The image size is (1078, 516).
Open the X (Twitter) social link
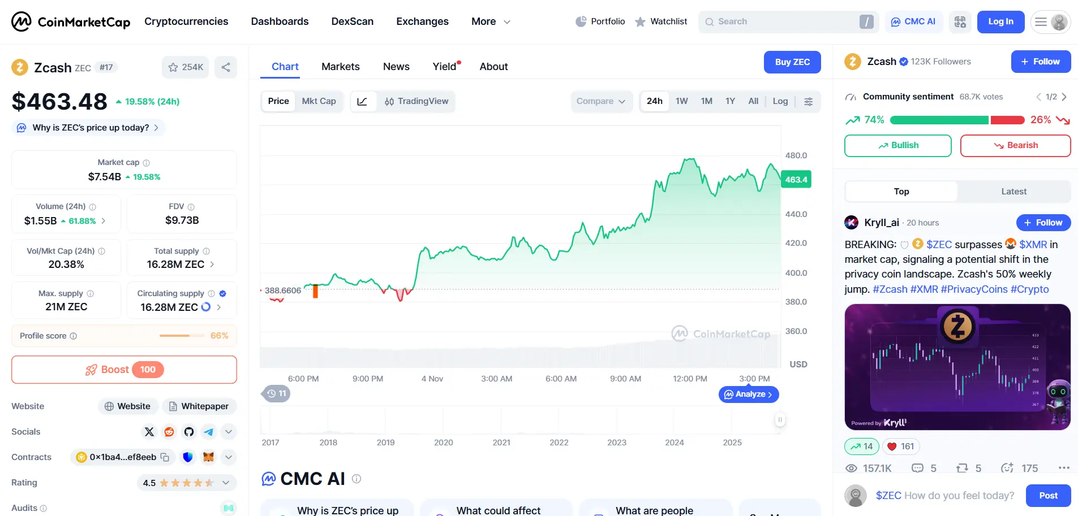149,432
